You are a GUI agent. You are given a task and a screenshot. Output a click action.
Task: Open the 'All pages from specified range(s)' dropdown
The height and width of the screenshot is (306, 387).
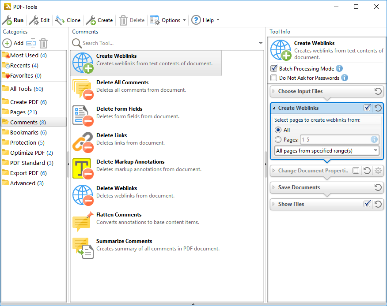pyautogui.click(x=327, y=150)
